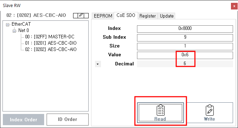Collapse the EtherCAT tree node
The height and width of the screenshot is (128, 238).
7,25
